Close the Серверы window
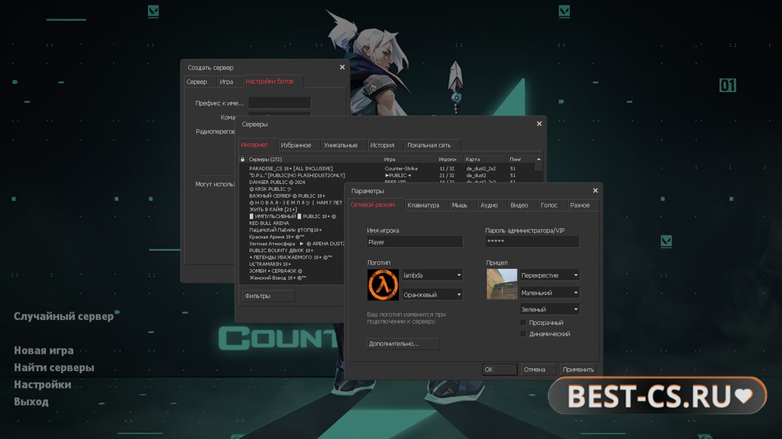 [539, 124]
